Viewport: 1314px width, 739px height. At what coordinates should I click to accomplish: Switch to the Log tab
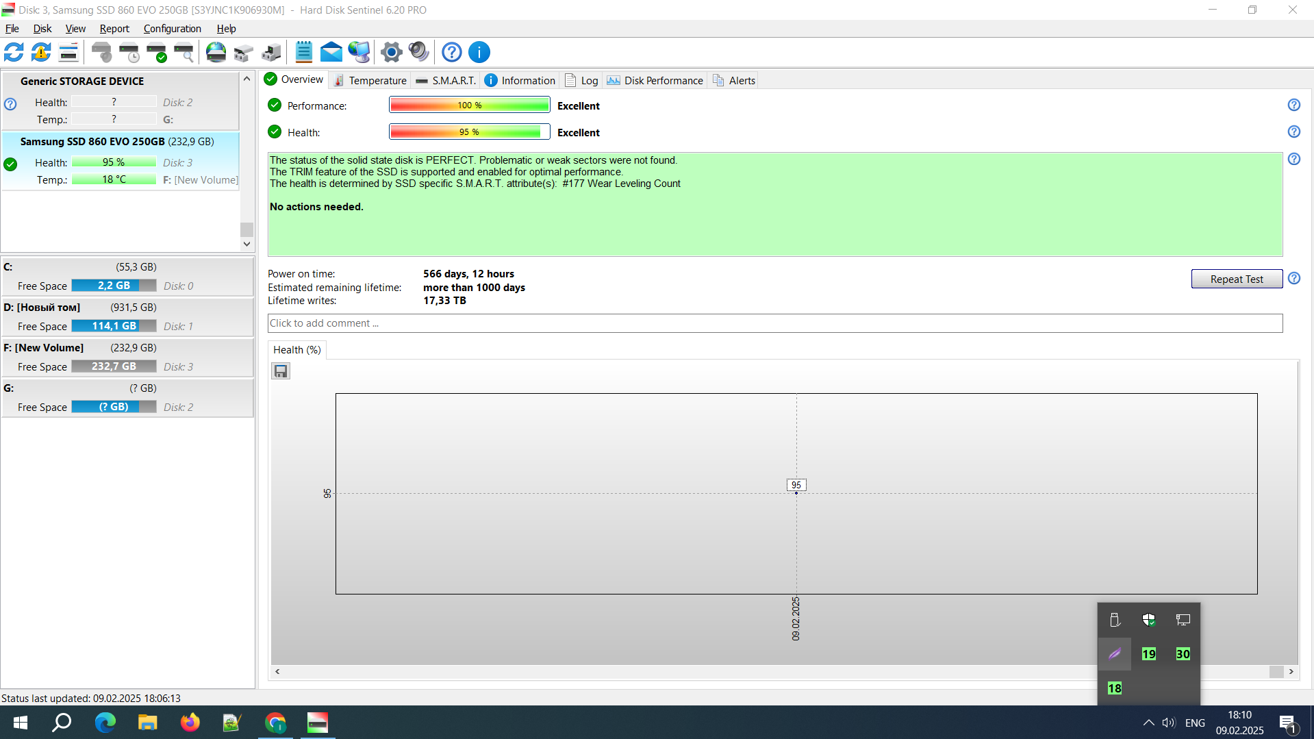click(x=581, y=80)
